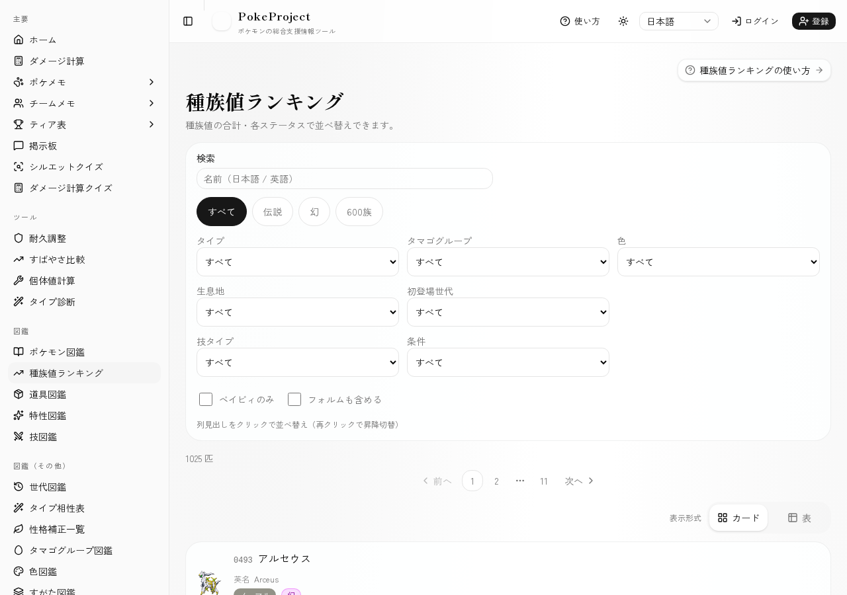Click the history icon beside 世代図鑑
Viewport: 847px width, 595px height.
click(x=19, y=487)
